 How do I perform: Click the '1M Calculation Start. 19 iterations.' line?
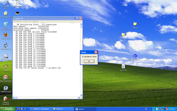pos(37,25)
